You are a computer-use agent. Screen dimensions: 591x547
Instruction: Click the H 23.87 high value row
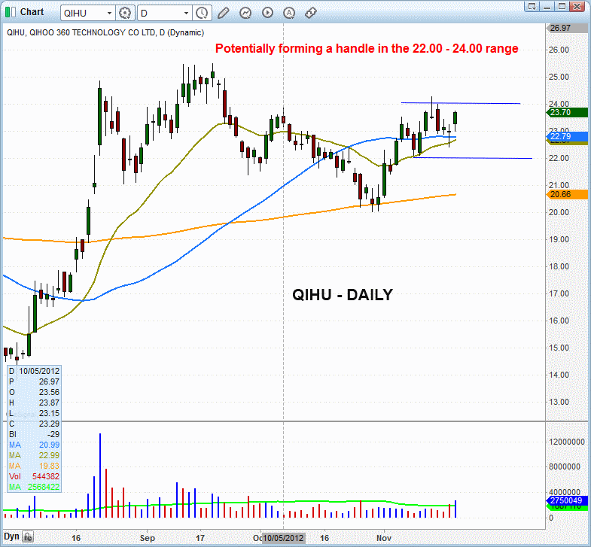[35, 403]
